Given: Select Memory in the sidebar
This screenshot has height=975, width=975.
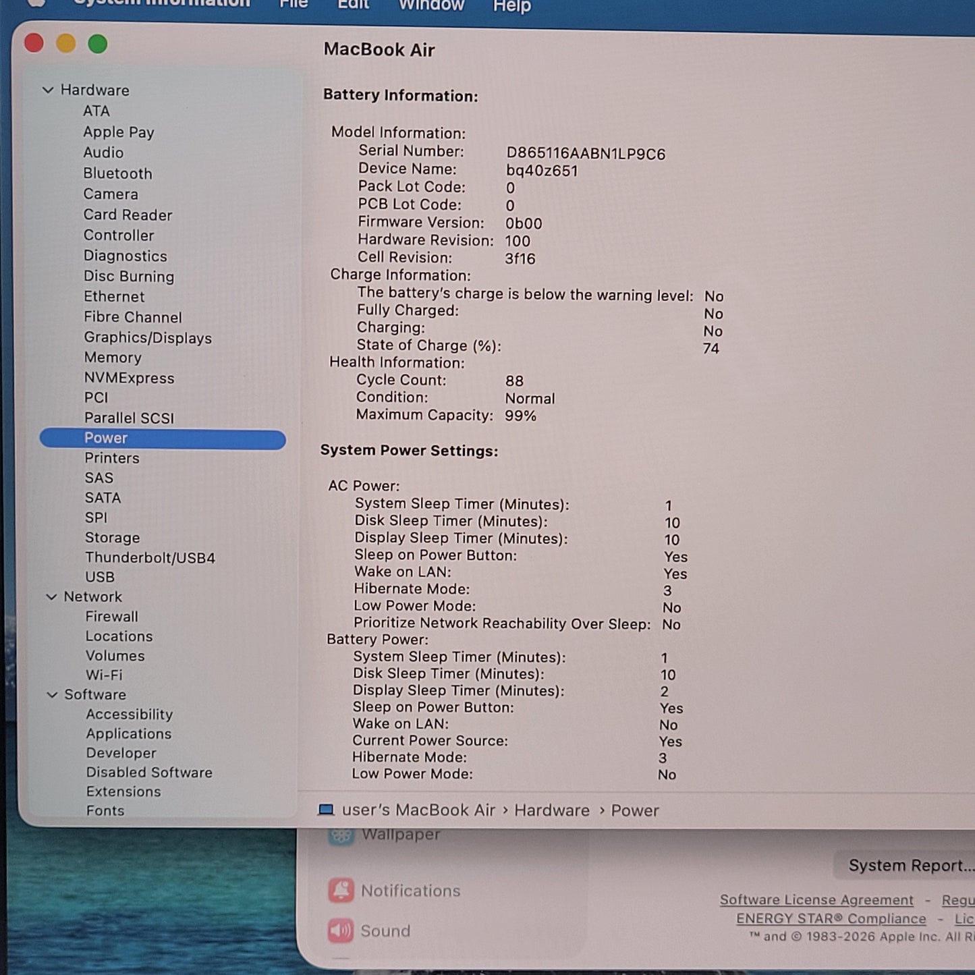Looking at the screenshot, I should point(113,358).
